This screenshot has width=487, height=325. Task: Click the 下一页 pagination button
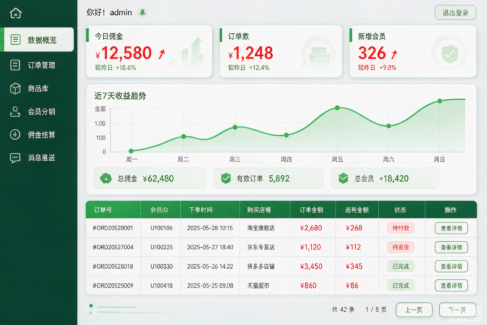(x=458, y=310)
